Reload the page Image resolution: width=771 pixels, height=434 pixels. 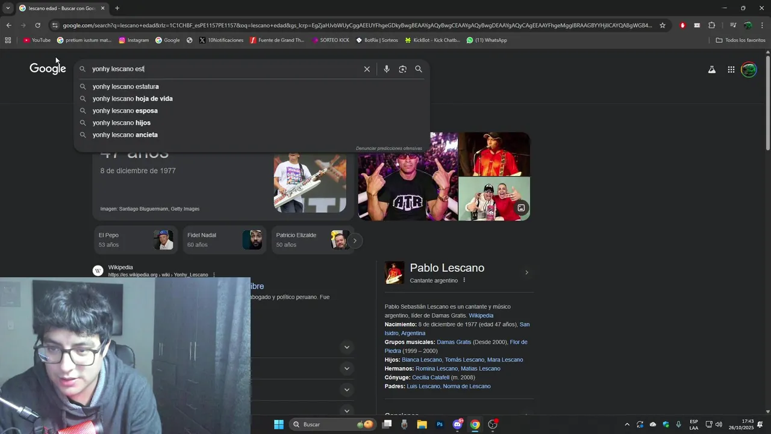coord(37,25)
